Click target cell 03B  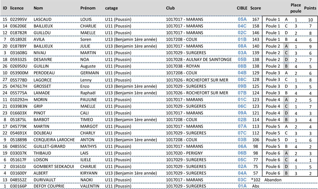(x=242, y=140)
